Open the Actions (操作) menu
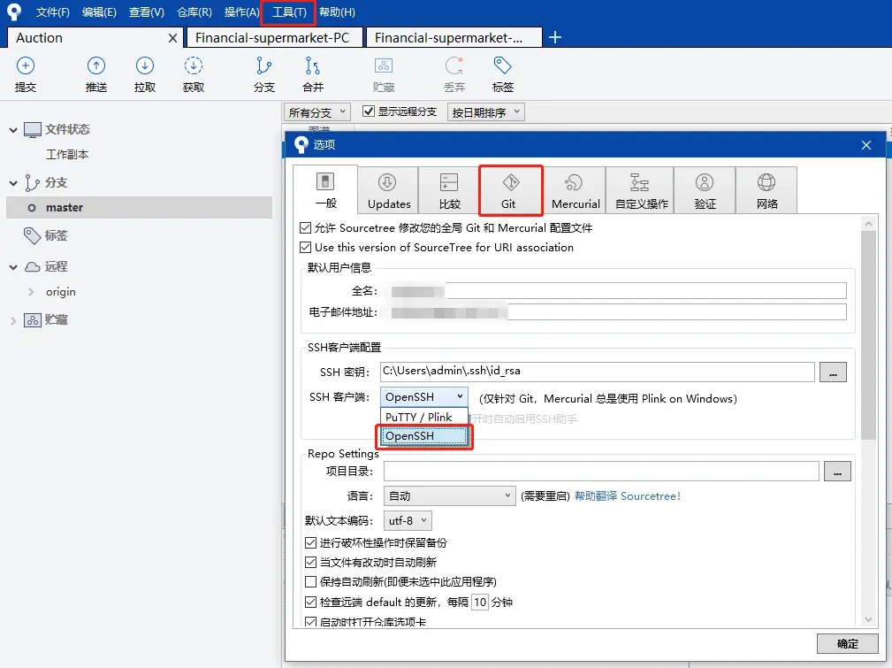The width and height of the screenshot is (892, 668). coord(241,12)
